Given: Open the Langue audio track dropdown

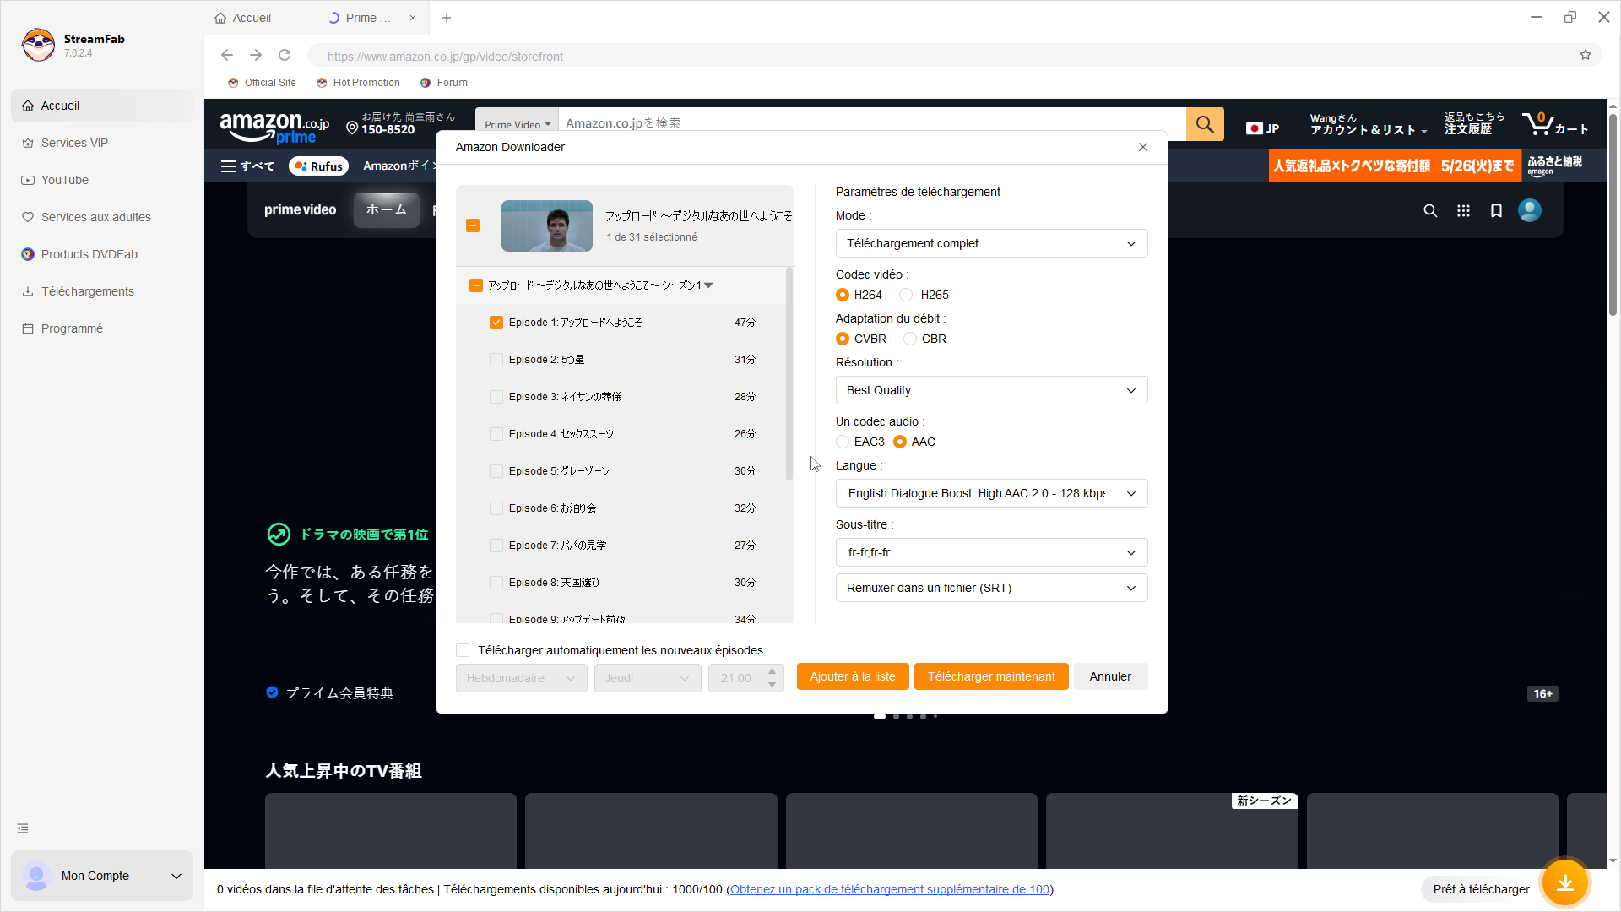Looking at the screenshot, I should pos(991,493).
